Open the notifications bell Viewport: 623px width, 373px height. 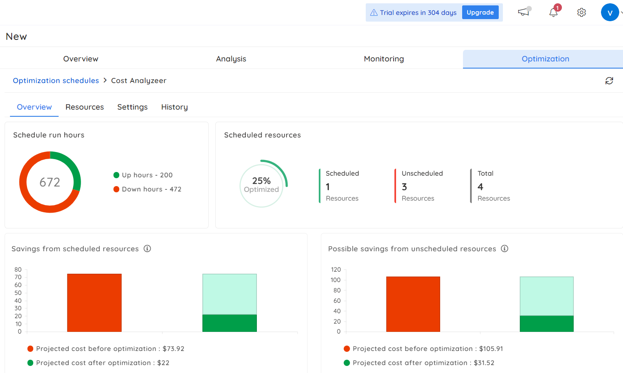point(553,12)
